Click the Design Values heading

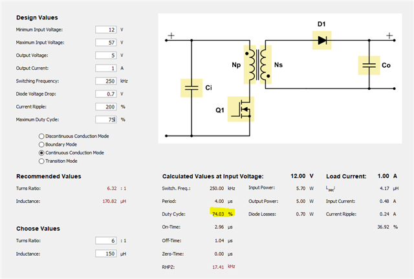click(37, 17)
